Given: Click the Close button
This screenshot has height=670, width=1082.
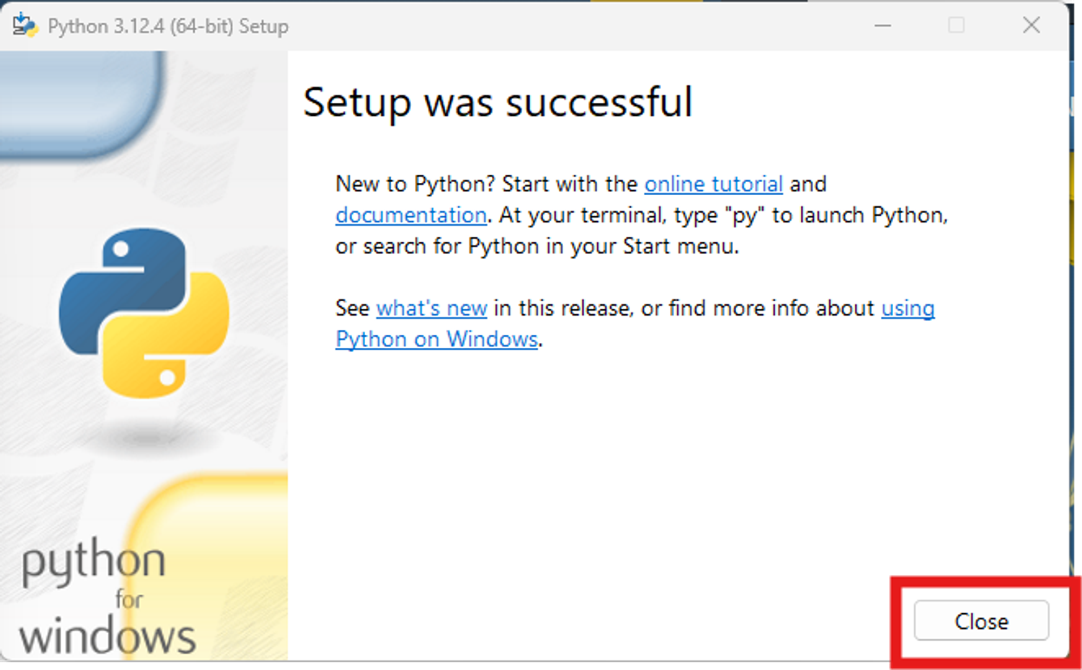Looking at the screenshot, I should click(x=981, y=621).
